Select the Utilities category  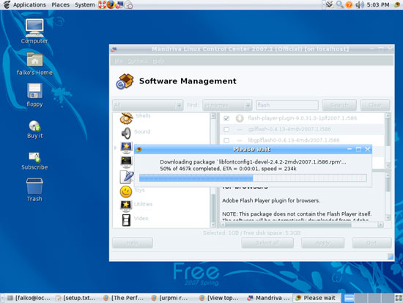point(143,204)
